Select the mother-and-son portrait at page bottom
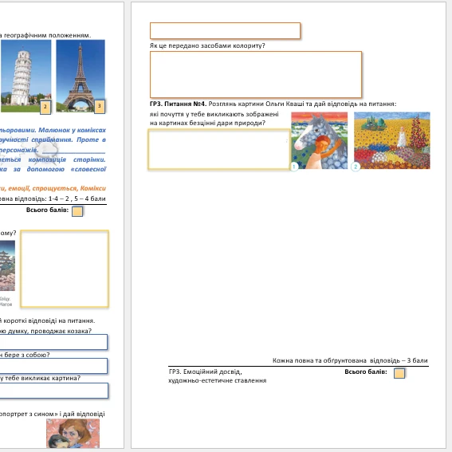 (x=73, y=433)
